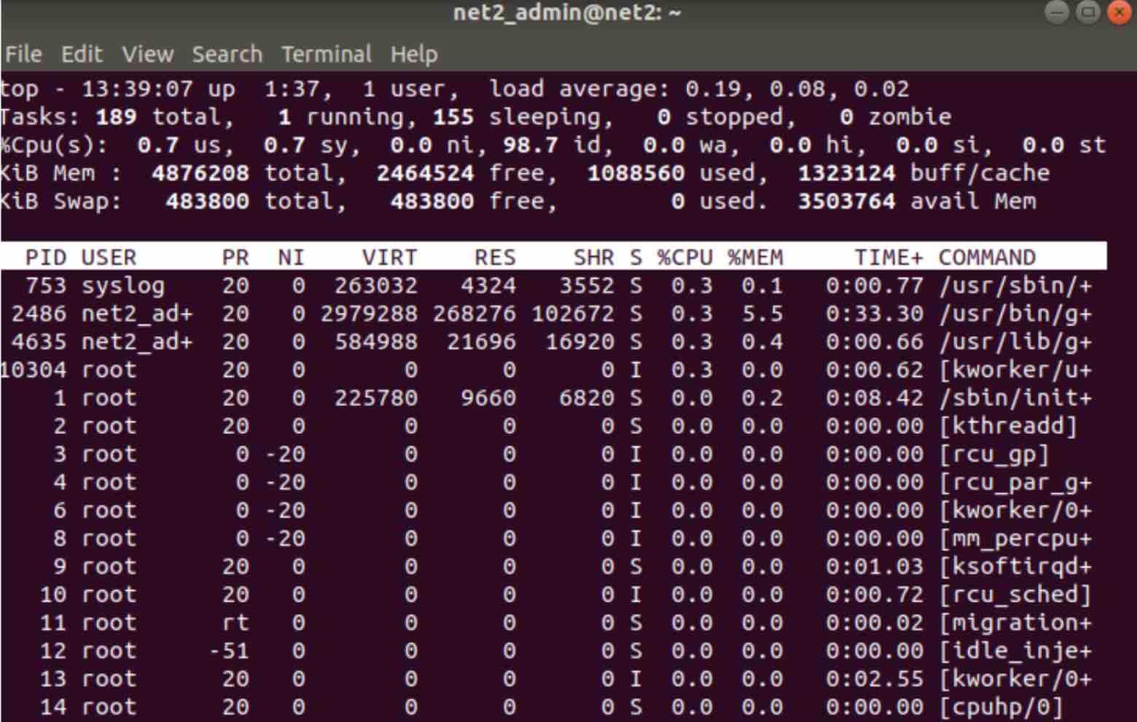
Task: Click the 584988 VIRT value
Action: click(x=376, y=342)
